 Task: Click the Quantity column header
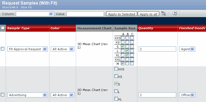[146, 28]
